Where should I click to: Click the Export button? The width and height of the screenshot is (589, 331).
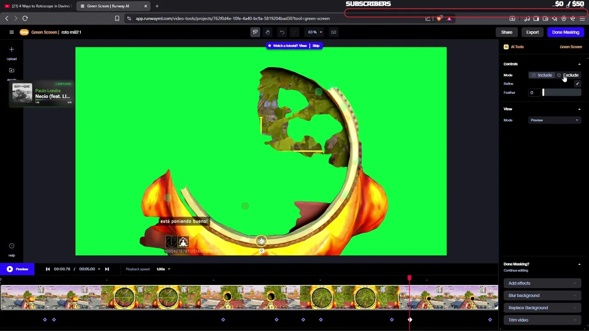[x=532, y=32]
